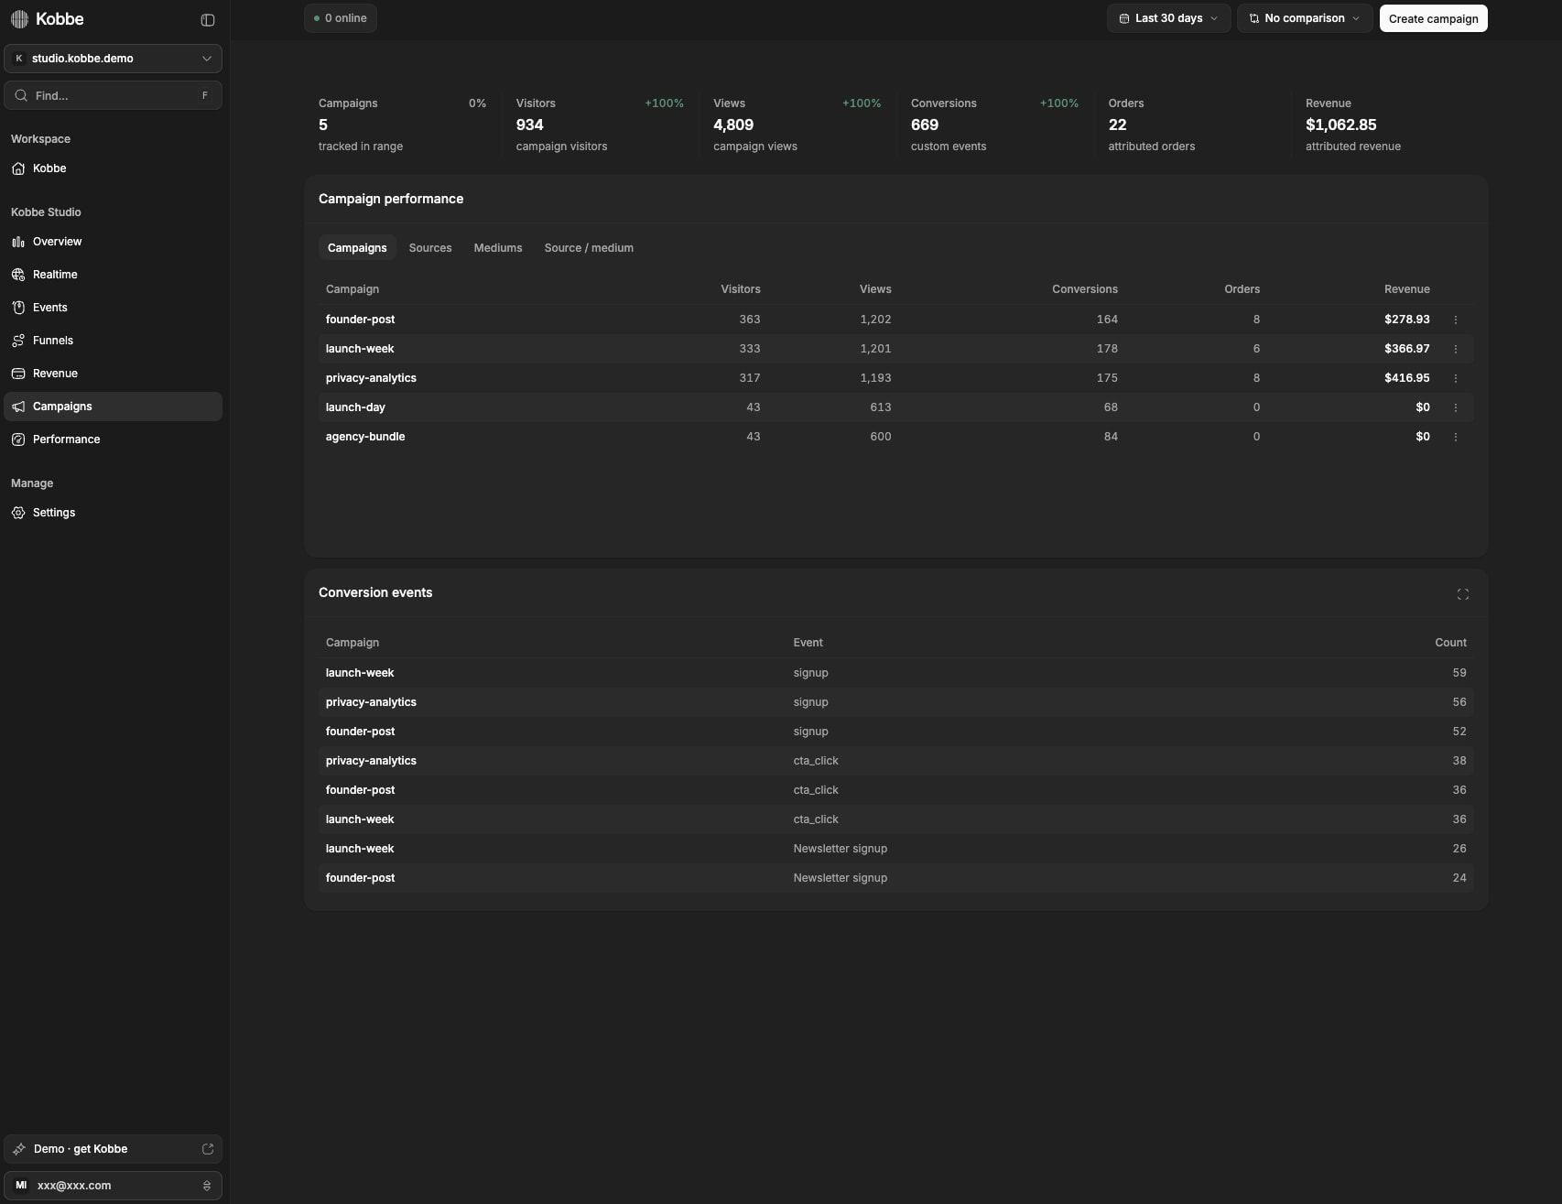Go to the Realtime page
This screenshot has height=1204, width=1562.
click(x=113, y=275)
